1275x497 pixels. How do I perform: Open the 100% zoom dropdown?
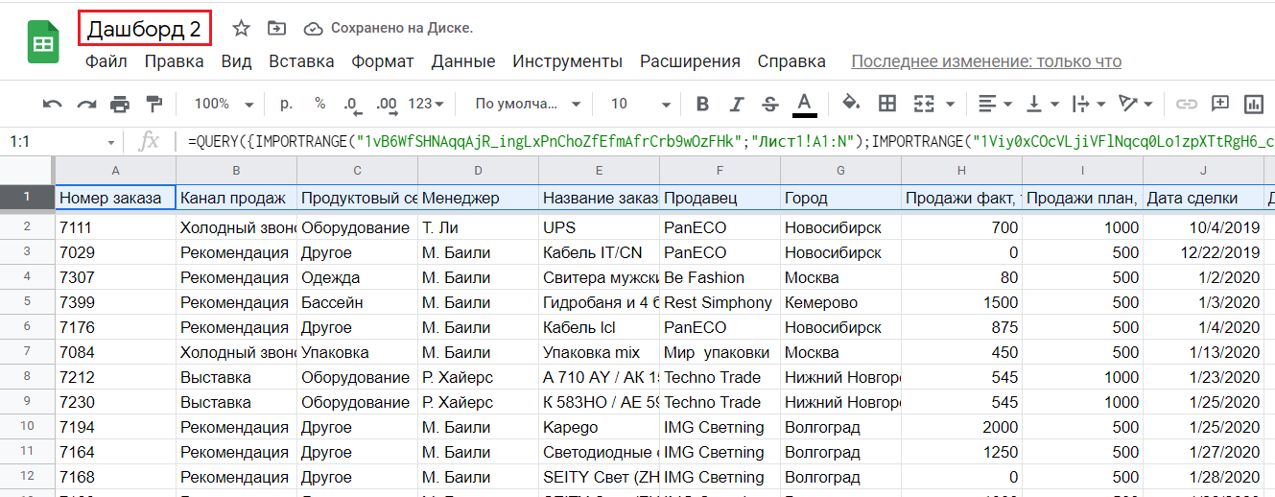[224, 104]
